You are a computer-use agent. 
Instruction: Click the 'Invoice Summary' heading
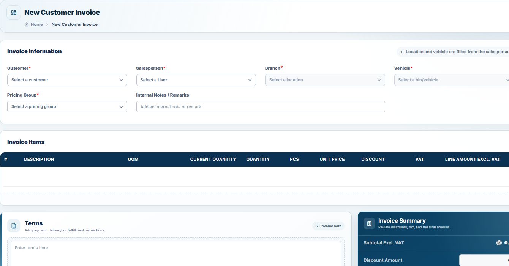coord(402,221)
